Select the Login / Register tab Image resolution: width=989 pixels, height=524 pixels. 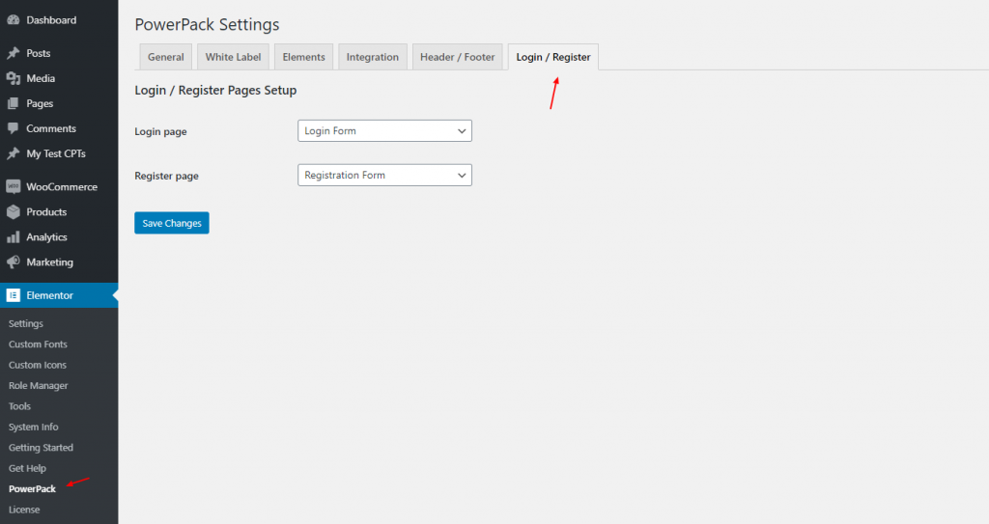point(553,57)
